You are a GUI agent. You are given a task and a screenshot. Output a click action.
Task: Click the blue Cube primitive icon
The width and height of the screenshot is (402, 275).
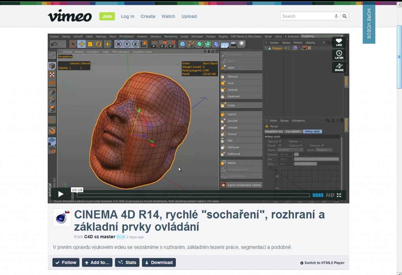(x=182, y=44)
